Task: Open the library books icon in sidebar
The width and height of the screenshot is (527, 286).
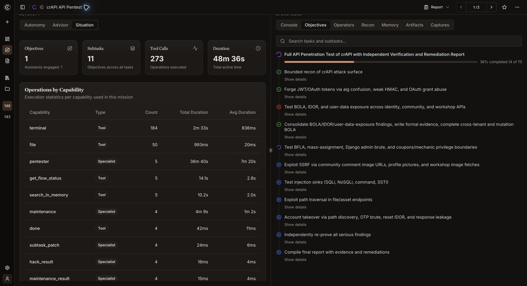Action: [7, 78]
